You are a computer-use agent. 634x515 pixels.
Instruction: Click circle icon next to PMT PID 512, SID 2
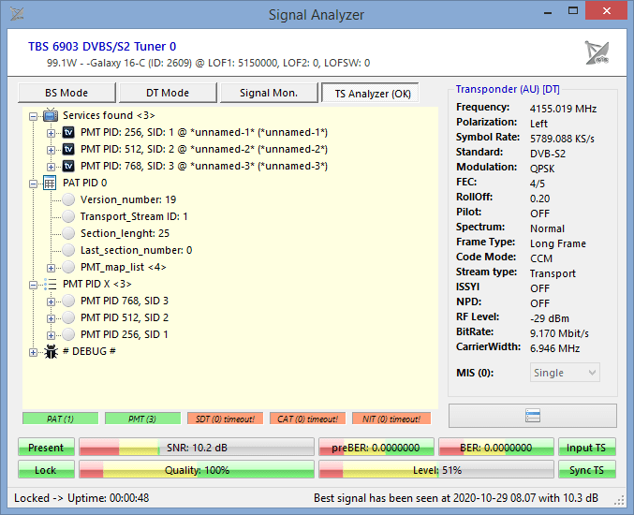68,317
